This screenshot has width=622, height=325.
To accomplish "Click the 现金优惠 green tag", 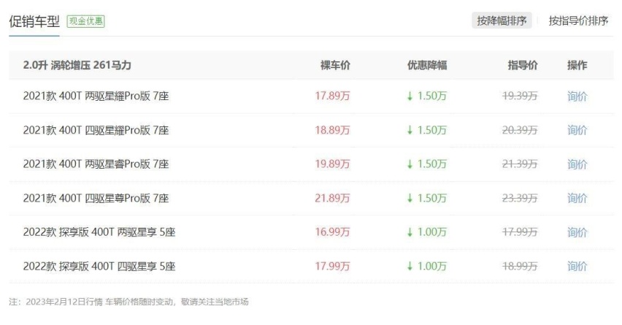I will coord(85,21).
